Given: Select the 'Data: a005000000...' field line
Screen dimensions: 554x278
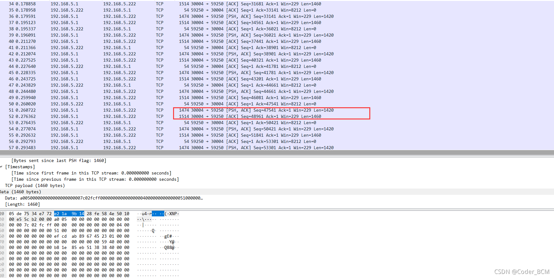Looking at the screenshot, I should (104, 198).
